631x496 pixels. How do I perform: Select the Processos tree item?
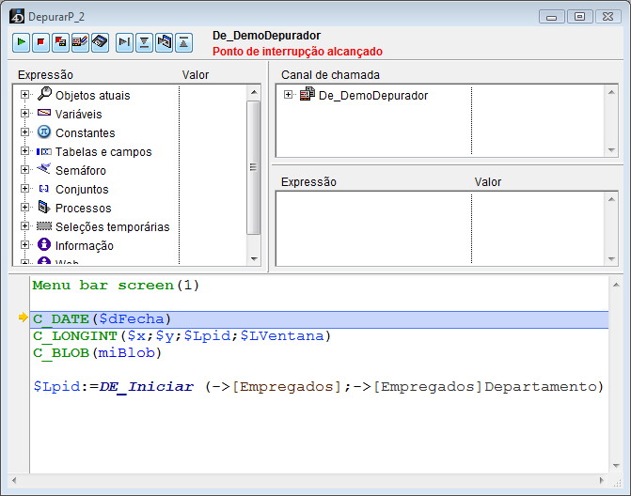tap(83, 208)
